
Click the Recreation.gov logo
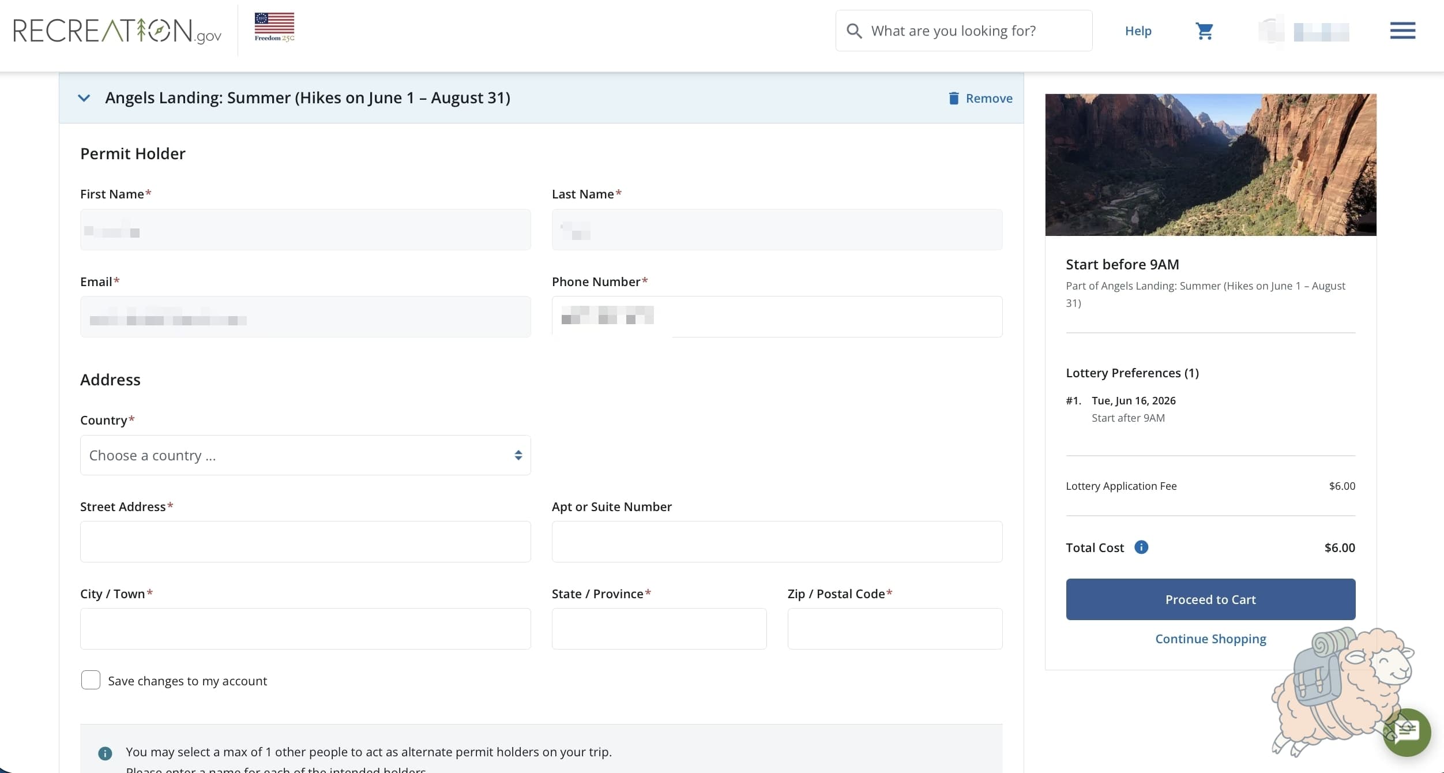tap(117, 31)
